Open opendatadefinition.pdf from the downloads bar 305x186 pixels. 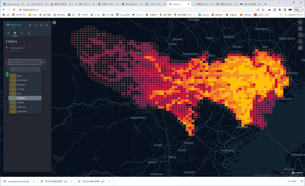pyautogui.click(x=16, y=181)
